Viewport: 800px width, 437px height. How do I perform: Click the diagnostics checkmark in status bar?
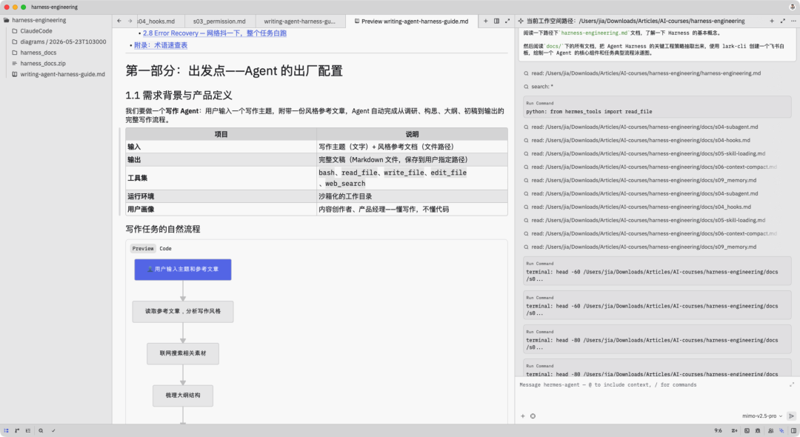tap(53, 430)
